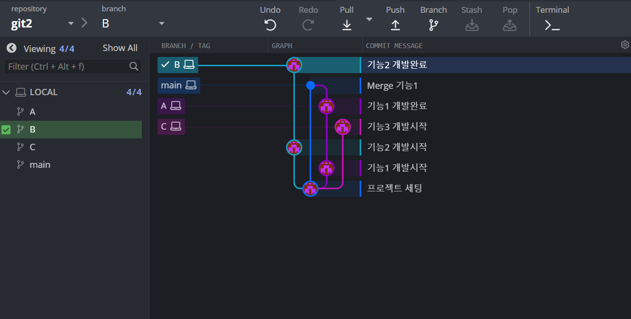Click the GRAPH column header

coord(282,46)
